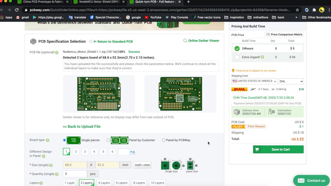The width and height of the screenshot is (331, 186).
Task: Choose 3 different designs in panel
Action: (85, 152)
